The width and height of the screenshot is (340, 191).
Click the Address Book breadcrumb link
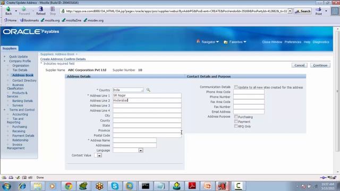click(64, 54)
